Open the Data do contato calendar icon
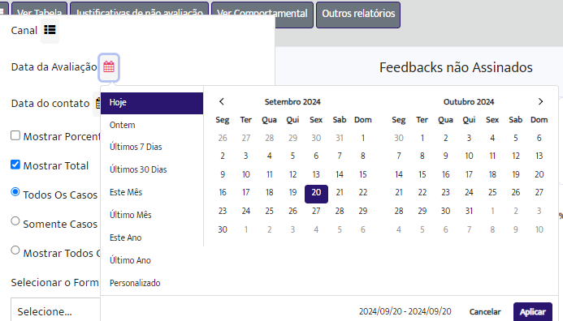 pos(97,104)
